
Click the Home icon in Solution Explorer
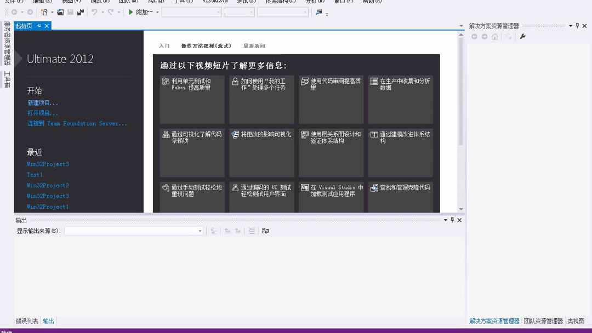point(494,37)
